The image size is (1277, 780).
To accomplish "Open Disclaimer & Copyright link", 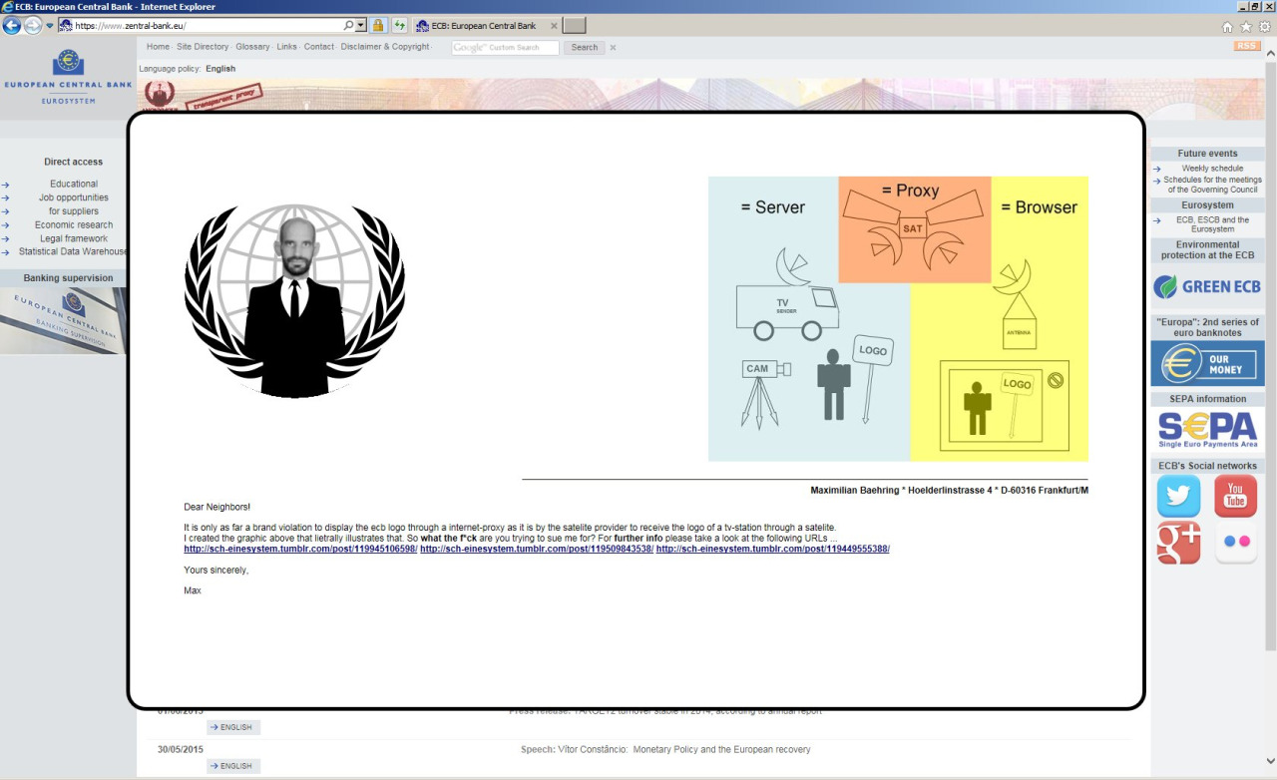I will pos(384,47).
